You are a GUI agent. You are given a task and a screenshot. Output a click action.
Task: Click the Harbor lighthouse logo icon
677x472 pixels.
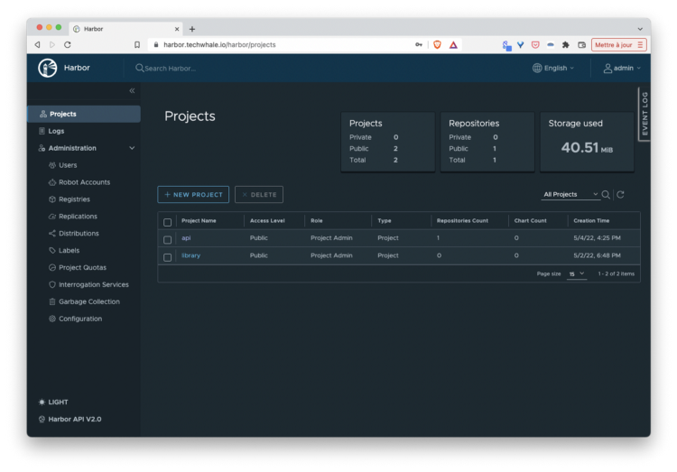[48, 68]
